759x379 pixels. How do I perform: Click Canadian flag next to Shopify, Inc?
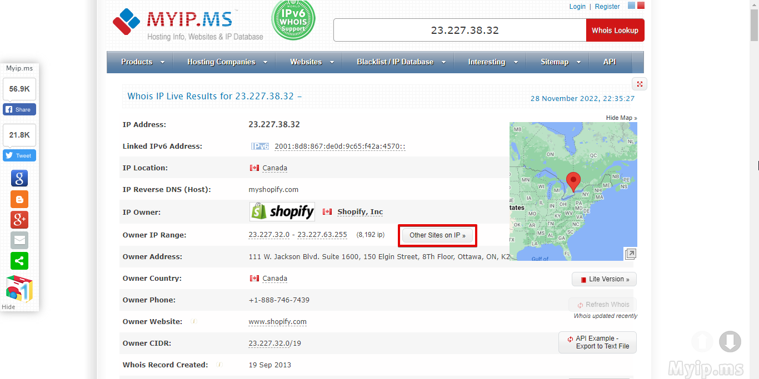[x=327, y=212]
